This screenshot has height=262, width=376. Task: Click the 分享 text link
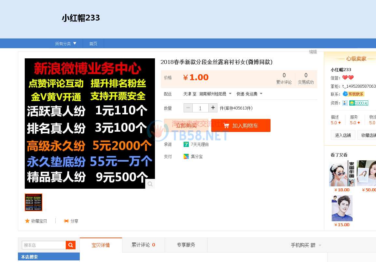[x=74, y=221]
